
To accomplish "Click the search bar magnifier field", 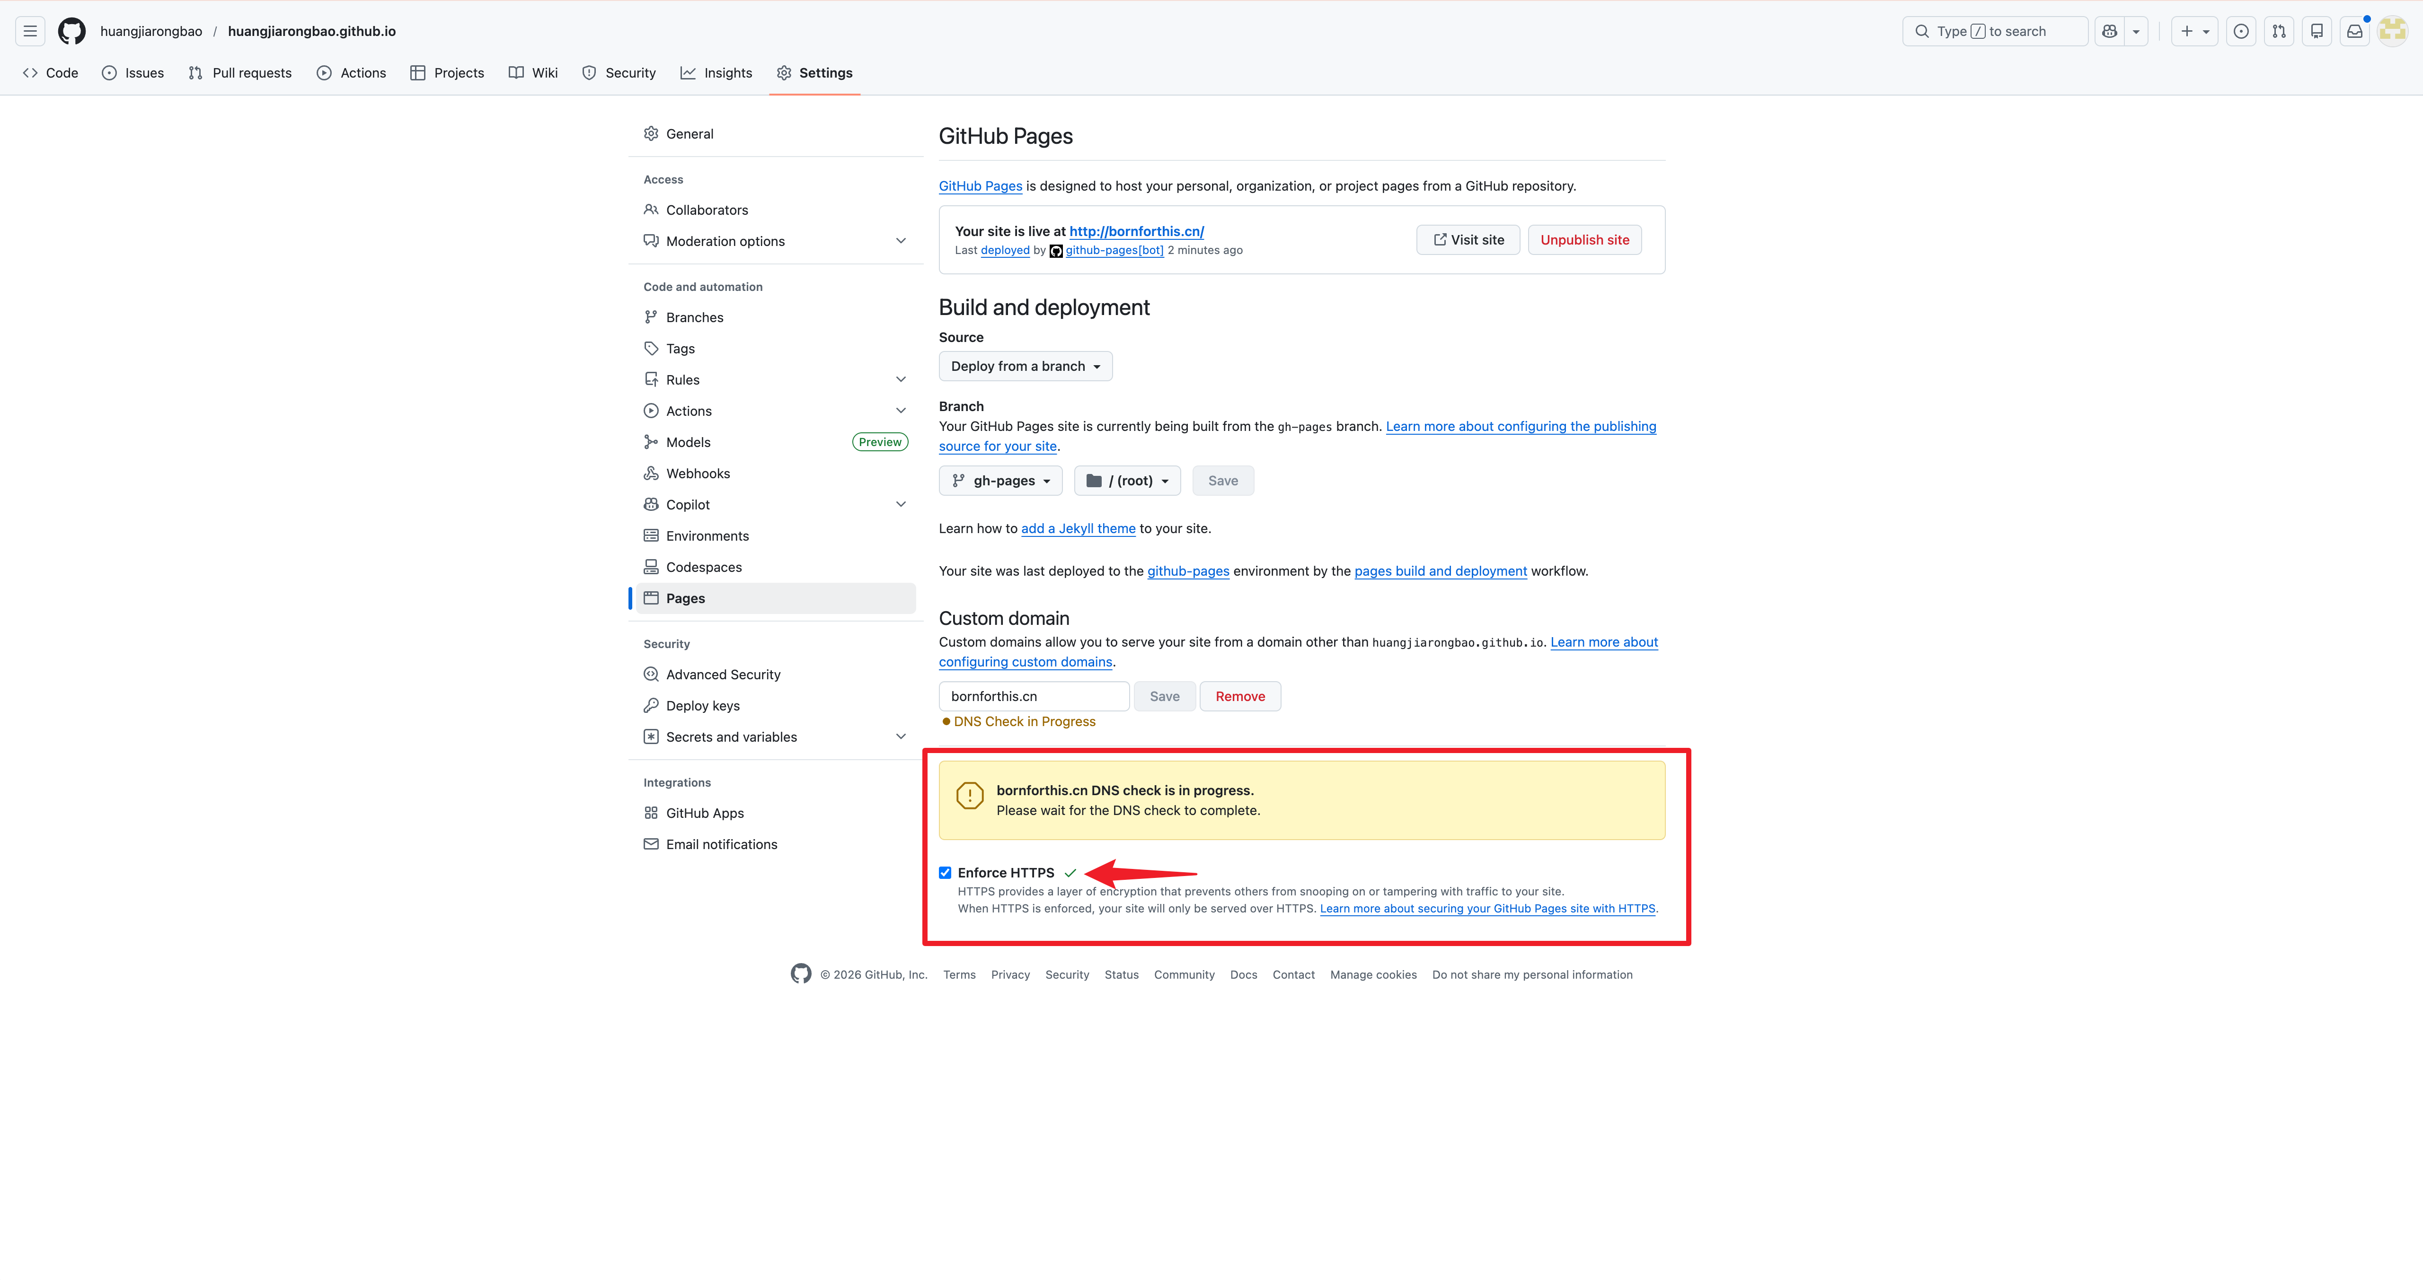I will coord(1994,31).
